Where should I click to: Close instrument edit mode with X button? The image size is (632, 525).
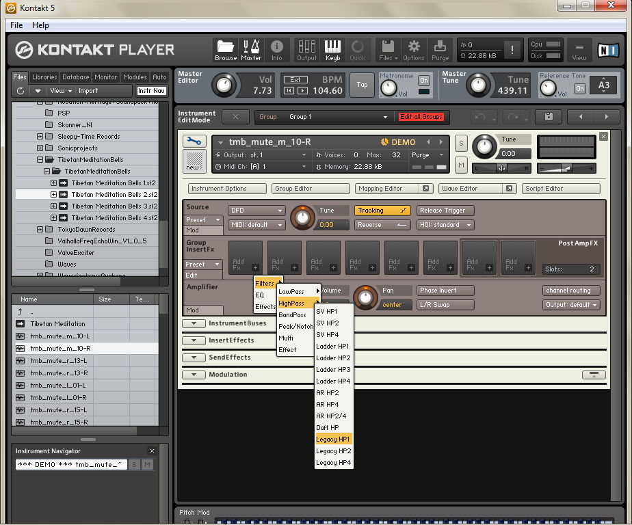(x=235, y=117)
